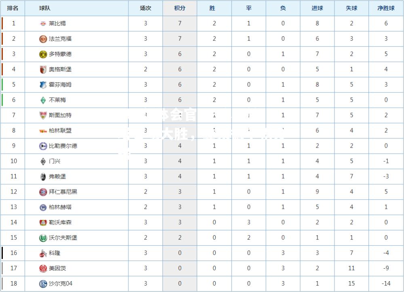This screenshot has width=404, height=292.
Task: Click the Stuttgart (斯图加特) crest icon
Action: [43, 115]
